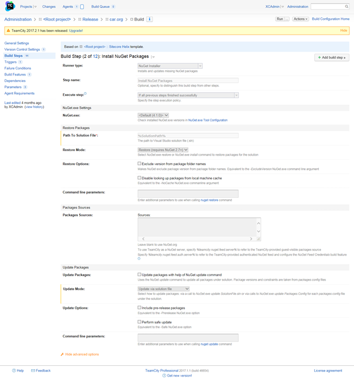Expand the Projects dropdown arrow

(x=35, y=7)
